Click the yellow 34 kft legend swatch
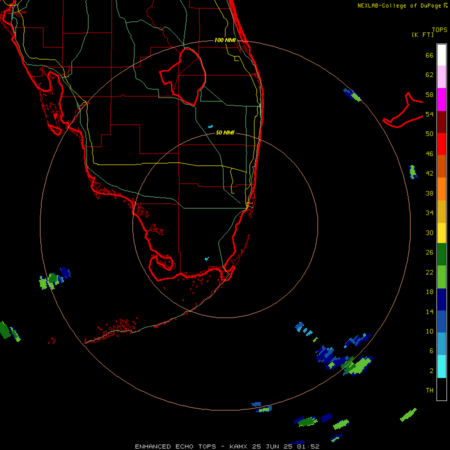The height and width of the screenshot is (450, 450). click(x=441, y=233)
